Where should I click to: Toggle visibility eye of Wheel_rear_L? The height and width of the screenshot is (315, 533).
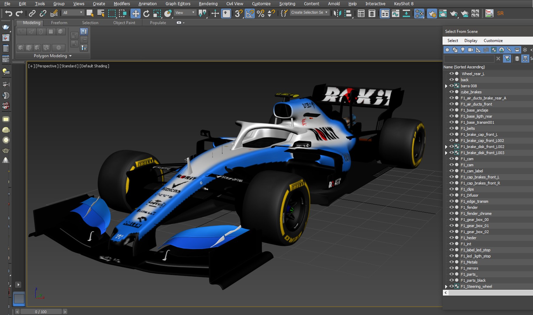click(x=451, y=73)
